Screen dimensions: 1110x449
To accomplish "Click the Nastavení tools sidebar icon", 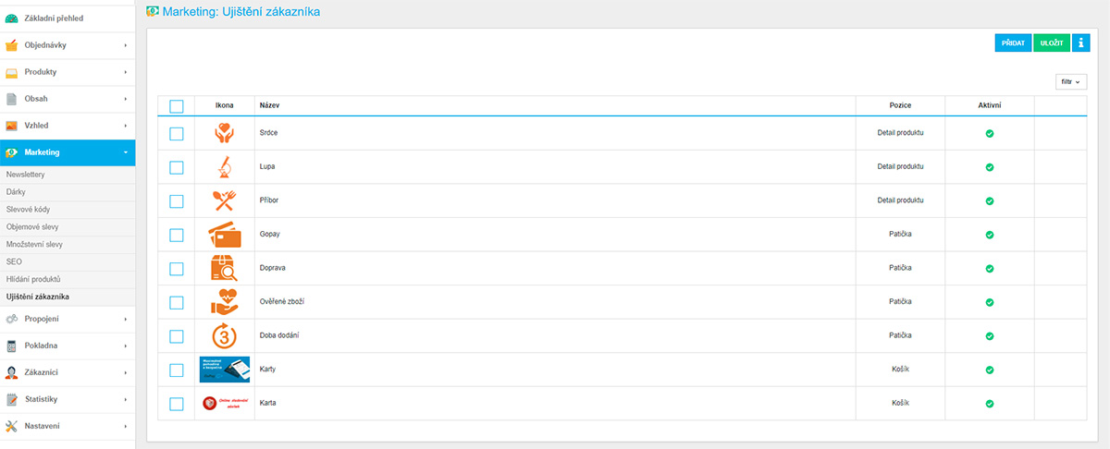I will pos(12,426).
